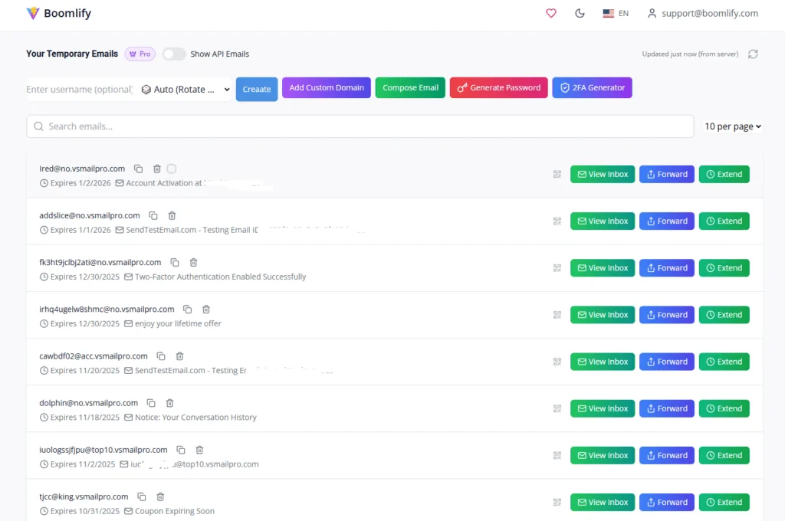785x521 pixels.
Task: Delete the fk3ht9jclbj2ati email address
Action: (x=193, y=263)
